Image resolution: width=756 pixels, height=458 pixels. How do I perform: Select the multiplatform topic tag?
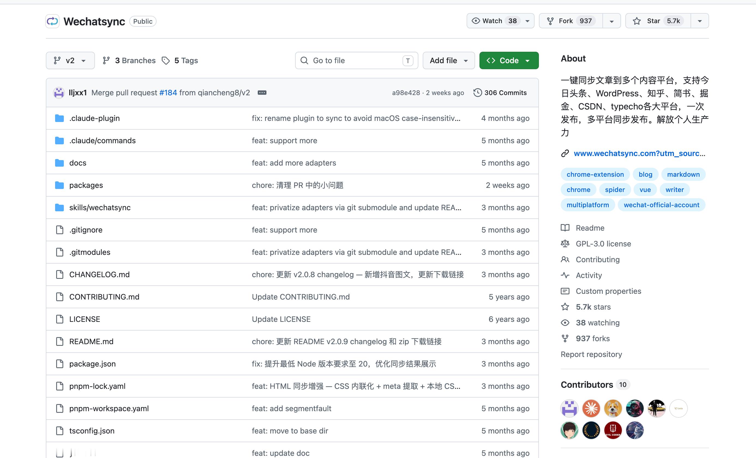coord(587,205)
